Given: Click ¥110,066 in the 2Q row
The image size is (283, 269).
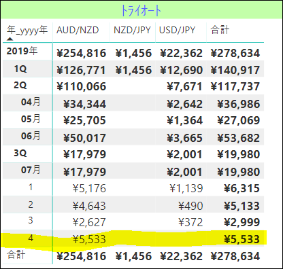Looking at the screenshot, I should click(81, 87).
